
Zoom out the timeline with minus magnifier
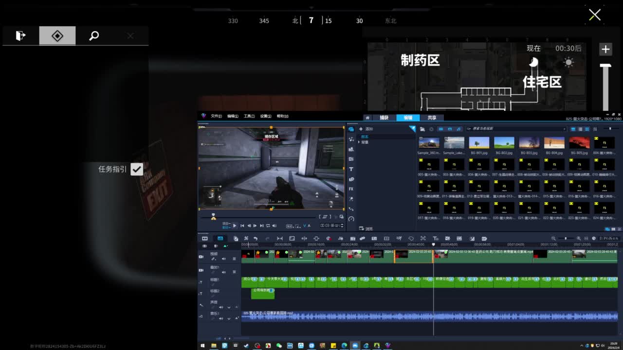(553, 239)
